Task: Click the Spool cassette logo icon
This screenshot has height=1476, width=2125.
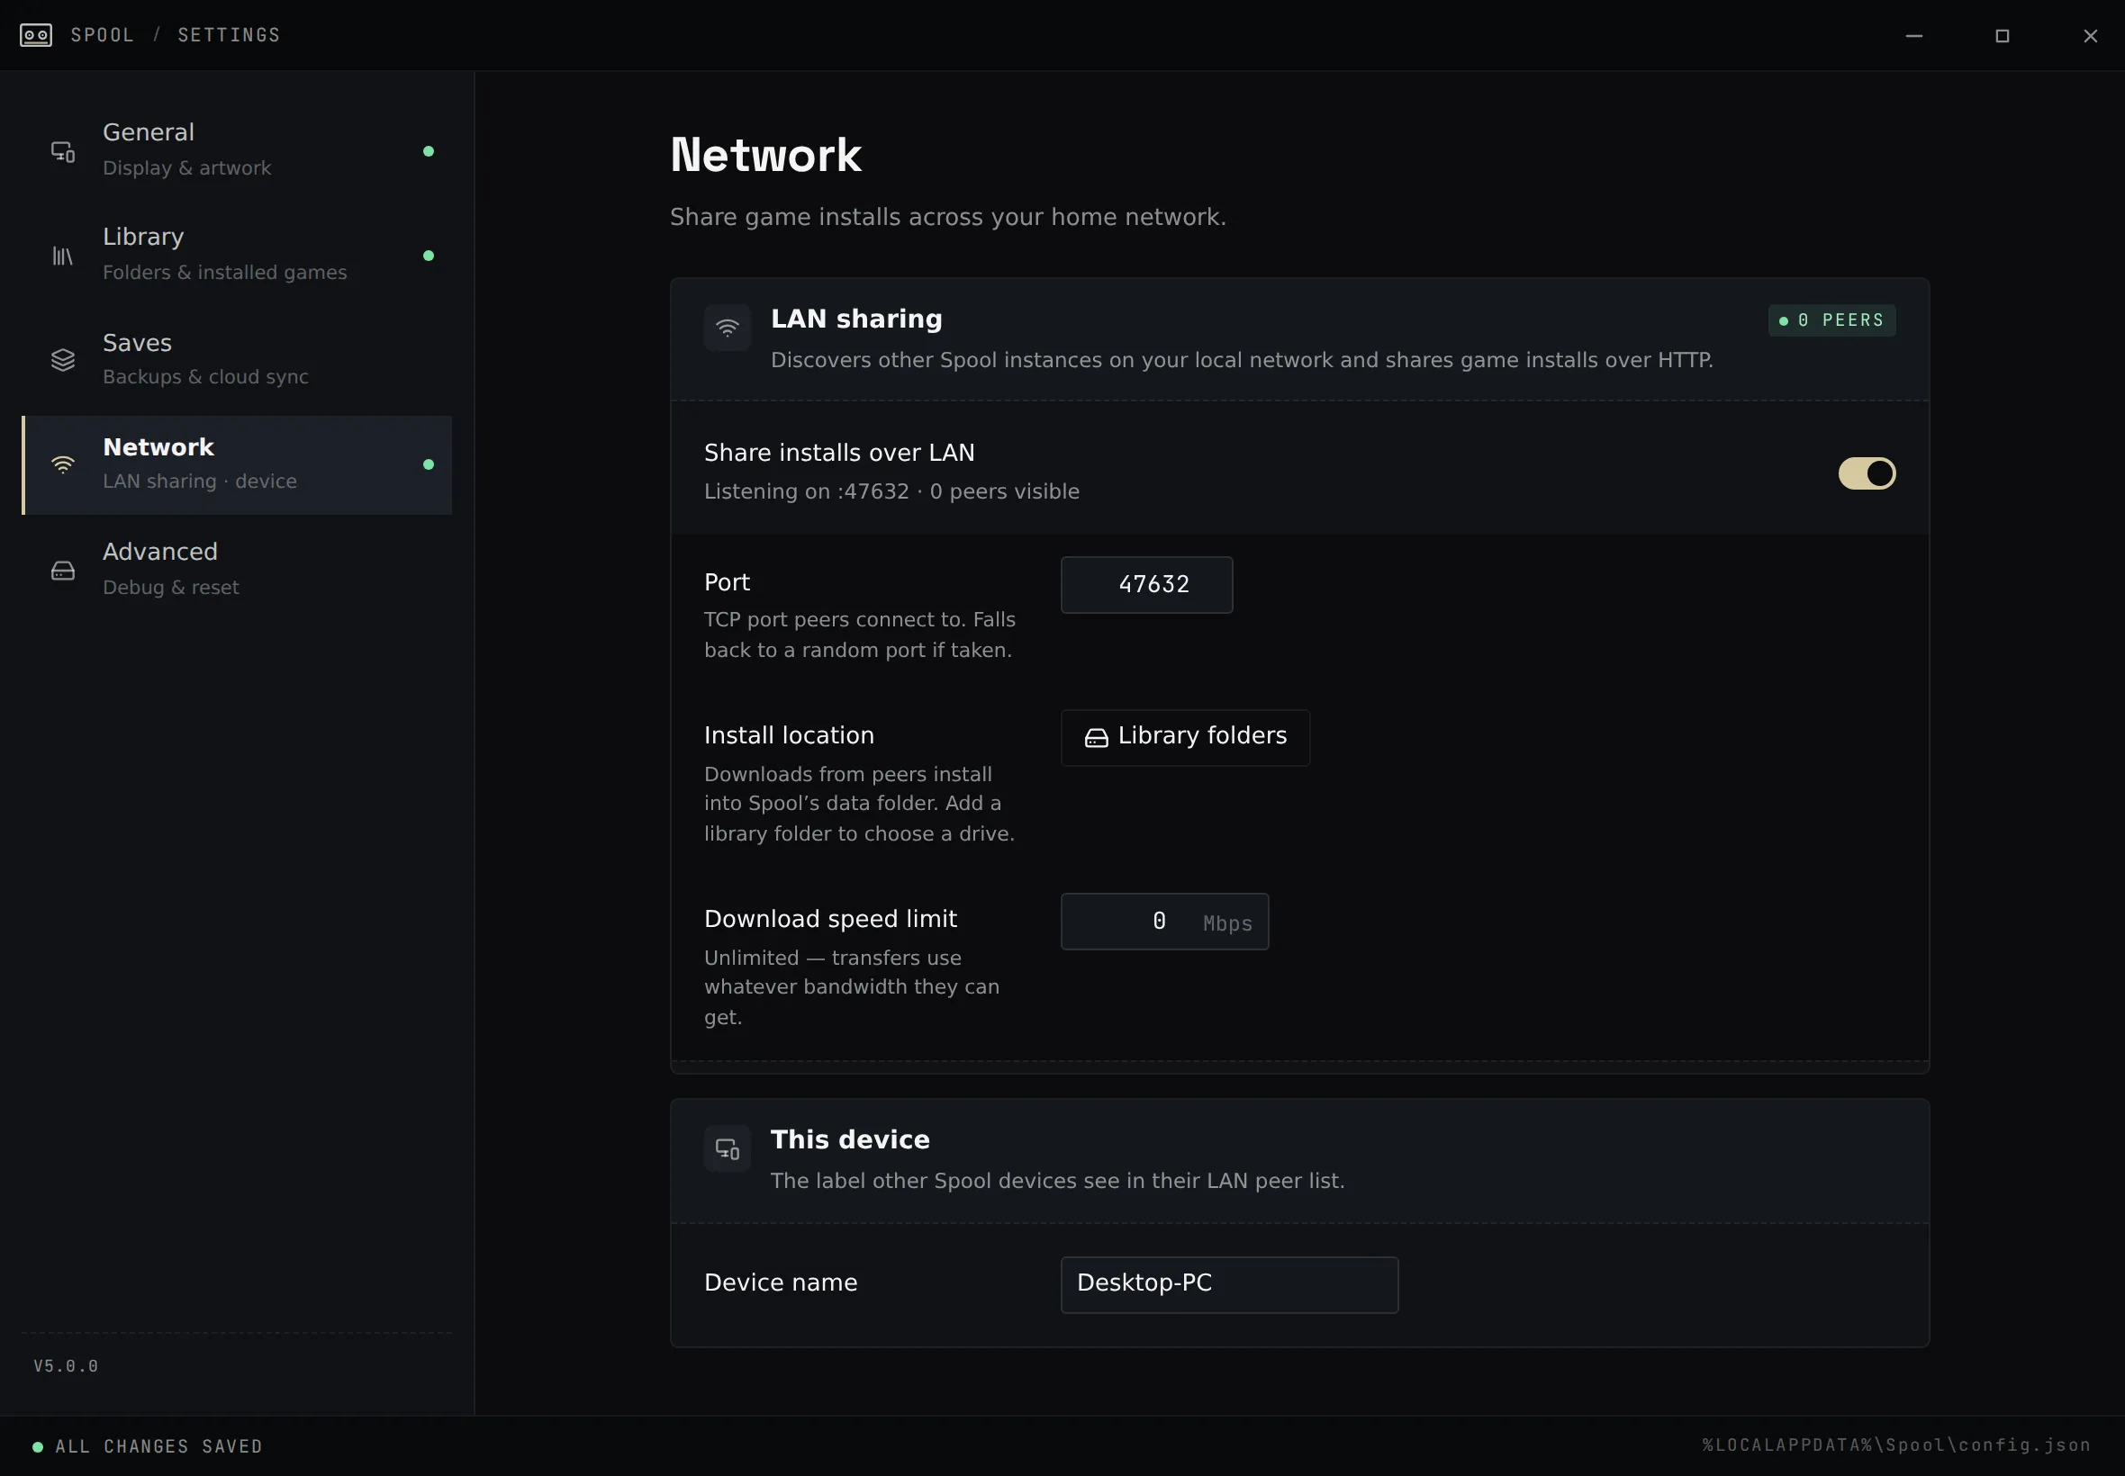Action: [x=36, y=35]
